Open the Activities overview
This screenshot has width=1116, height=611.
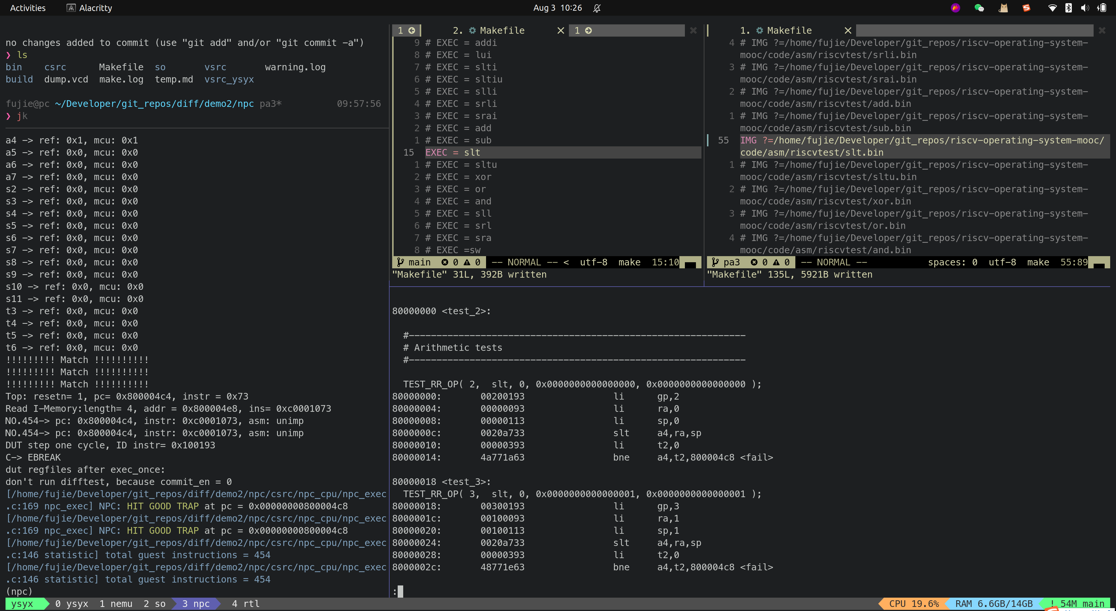point(28,8)
